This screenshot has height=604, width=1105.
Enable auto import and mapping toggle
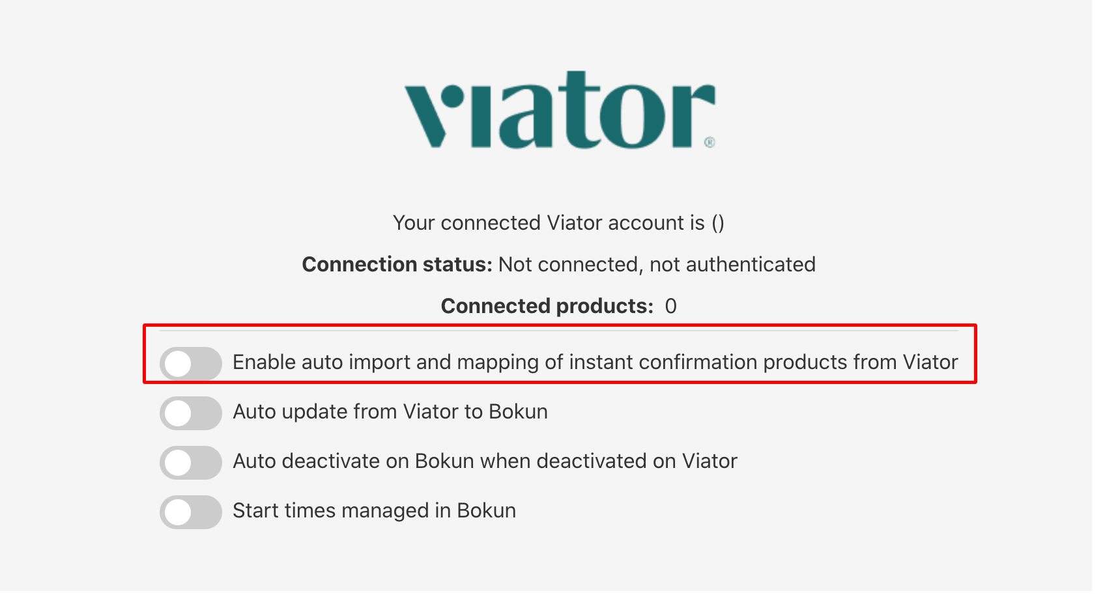[191, 363]
